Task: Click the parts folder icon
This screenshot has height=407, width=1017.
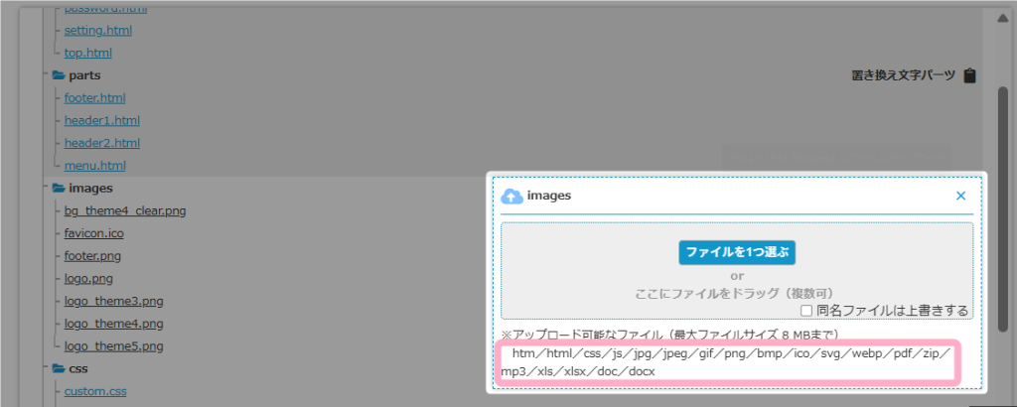Action: pyautogui.click(x=59, y=75)
